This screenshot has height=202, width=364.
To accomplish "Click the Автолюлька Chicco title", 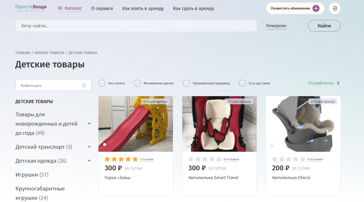I will [x=291, y=178].
